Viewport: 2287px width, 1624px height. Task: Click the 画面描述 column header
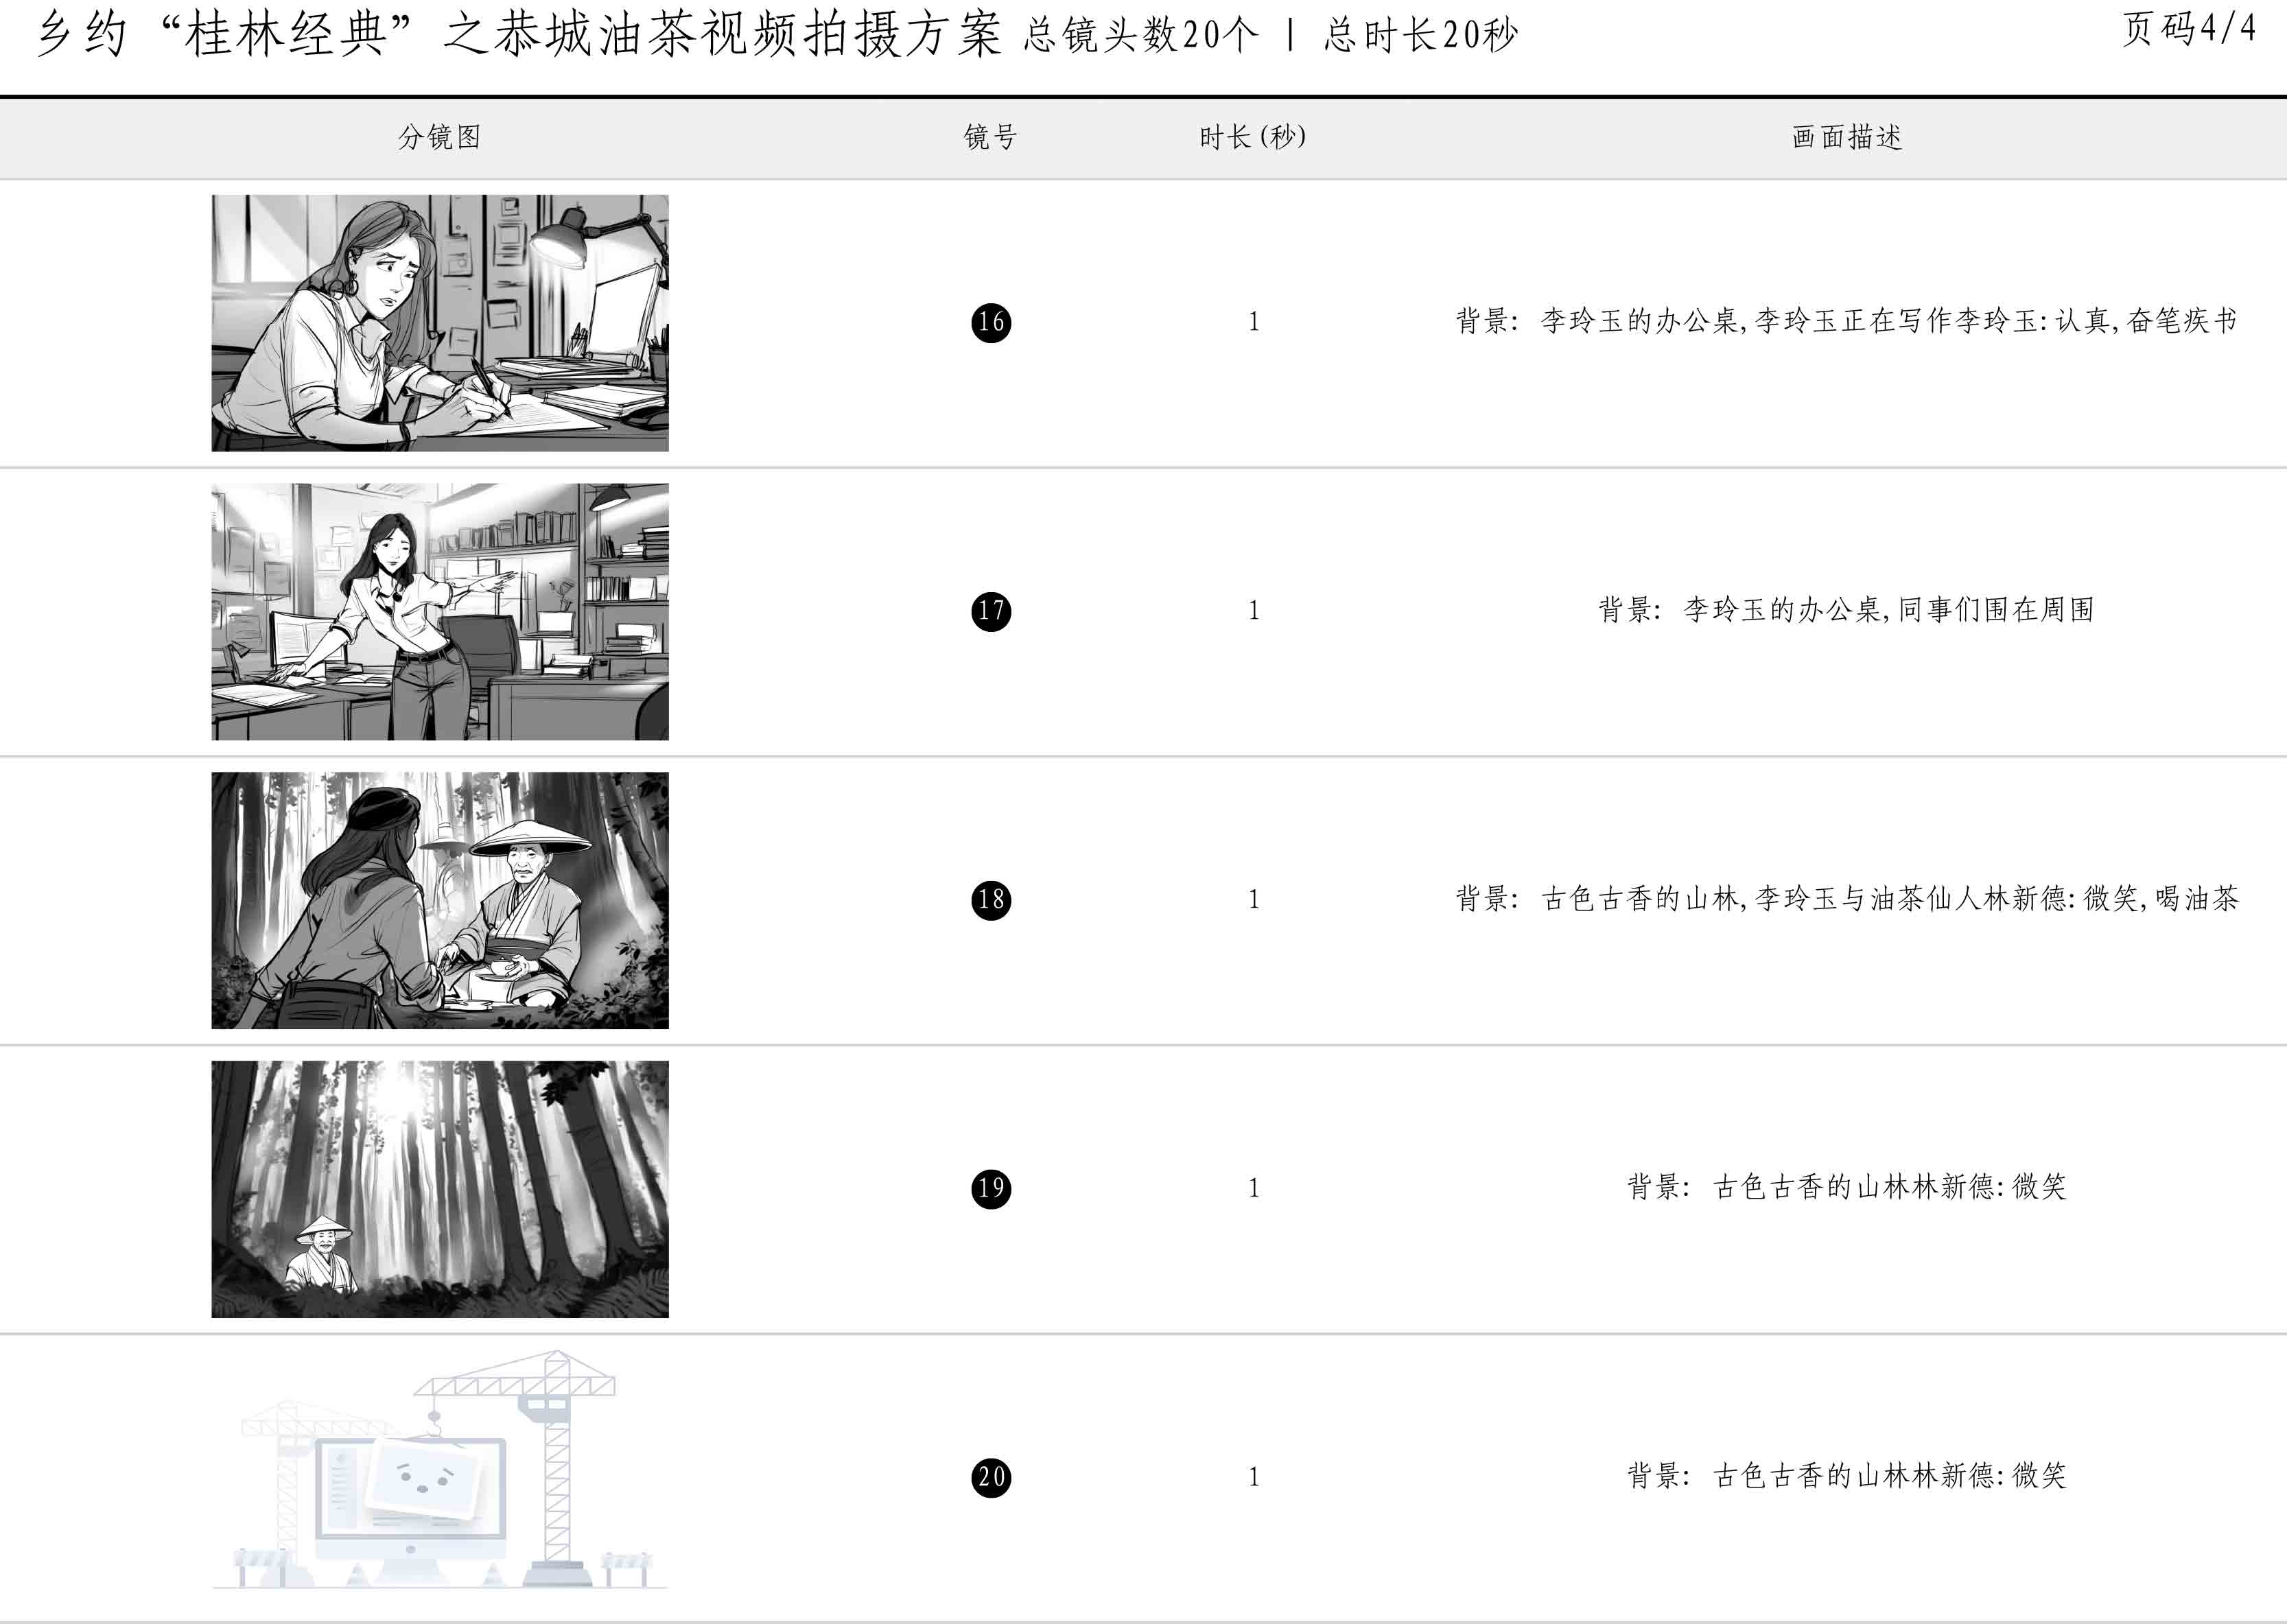pyautogui.click(x=1847, y=137)
